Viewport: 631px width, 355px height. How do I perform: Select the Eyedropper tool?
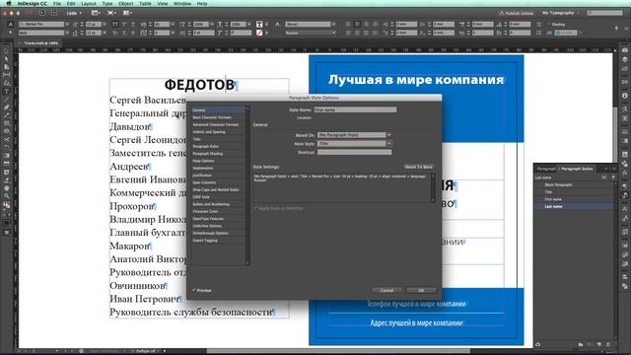pos(7,179)
